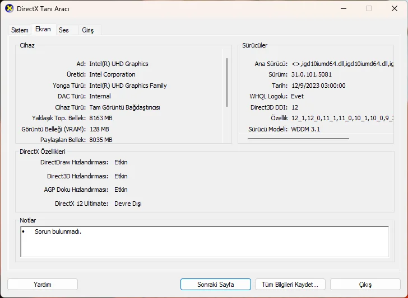Click the WHQL Logolu value Evet
This screenshot has width=408, height=298.
[297, 96]
